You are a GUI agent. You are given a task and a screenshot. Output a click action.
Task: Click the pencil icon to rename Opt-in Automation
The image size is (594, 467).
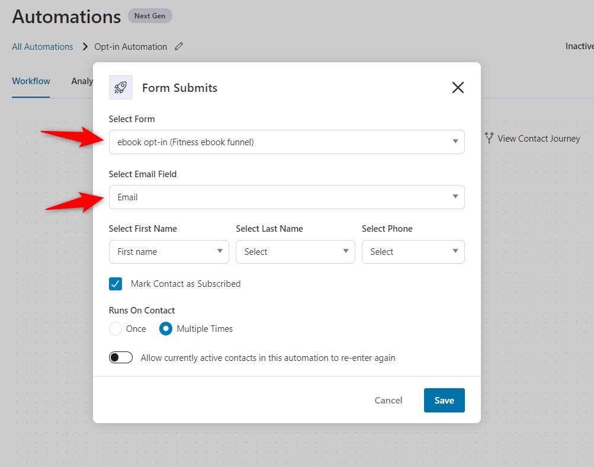click(x=179, y=47)
